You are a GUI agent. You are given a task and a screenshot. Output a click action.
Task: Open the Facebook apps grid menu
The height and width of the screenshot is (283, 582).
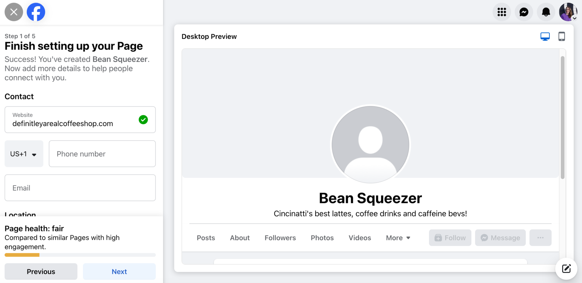(x=502, y=12)
